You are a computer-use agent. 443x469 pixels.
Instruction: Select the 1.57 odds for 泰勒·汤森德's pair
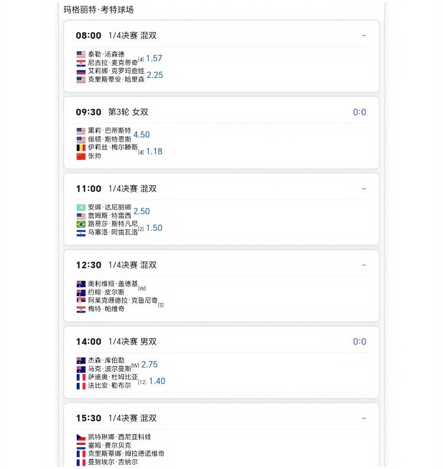154,58
